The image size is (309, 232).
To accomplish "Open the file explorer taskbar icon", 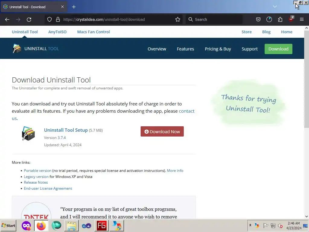I will point(71,226).
